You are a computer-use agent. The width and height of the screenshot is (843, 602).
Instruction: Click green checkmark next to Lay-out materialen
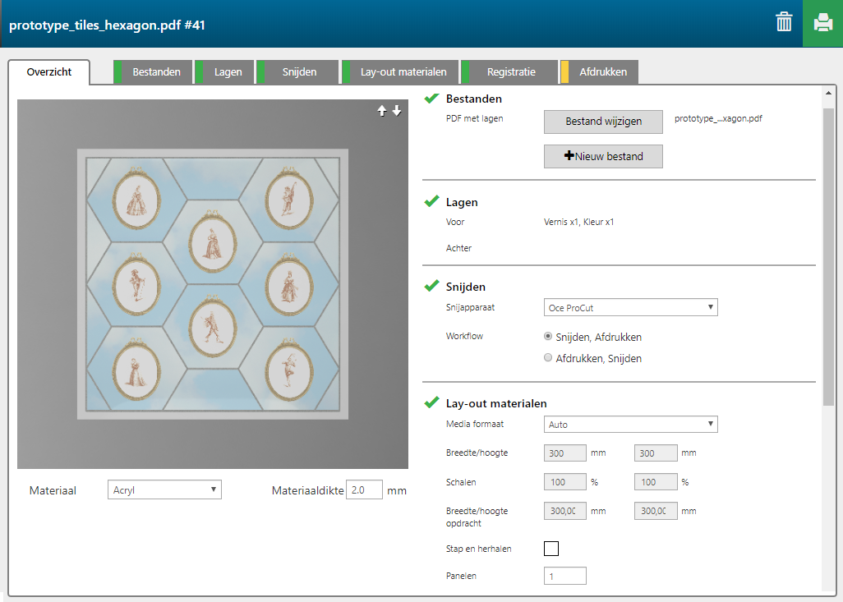(x=431, y=402)
